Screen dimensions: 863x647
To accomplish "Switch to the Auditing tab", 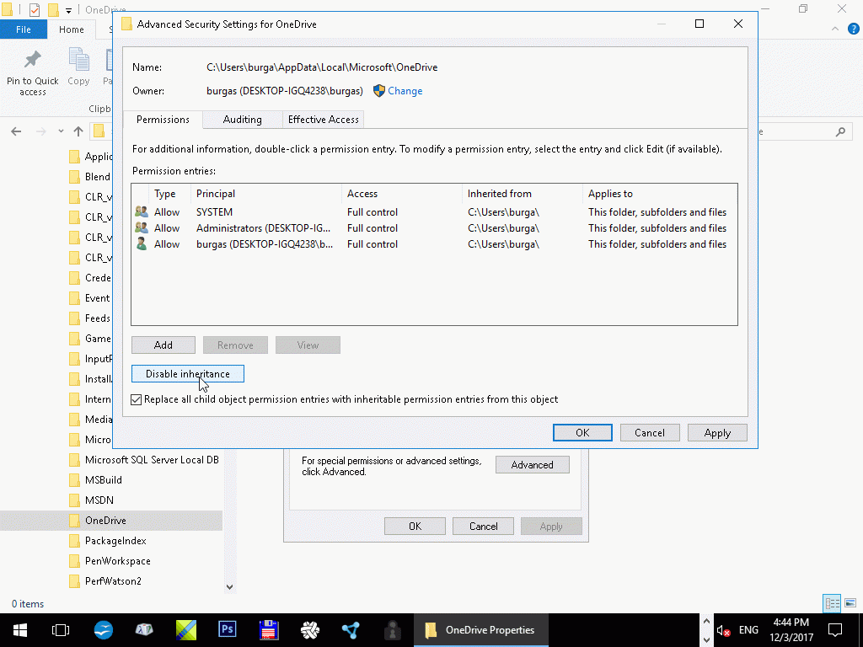I will [242, 120].
